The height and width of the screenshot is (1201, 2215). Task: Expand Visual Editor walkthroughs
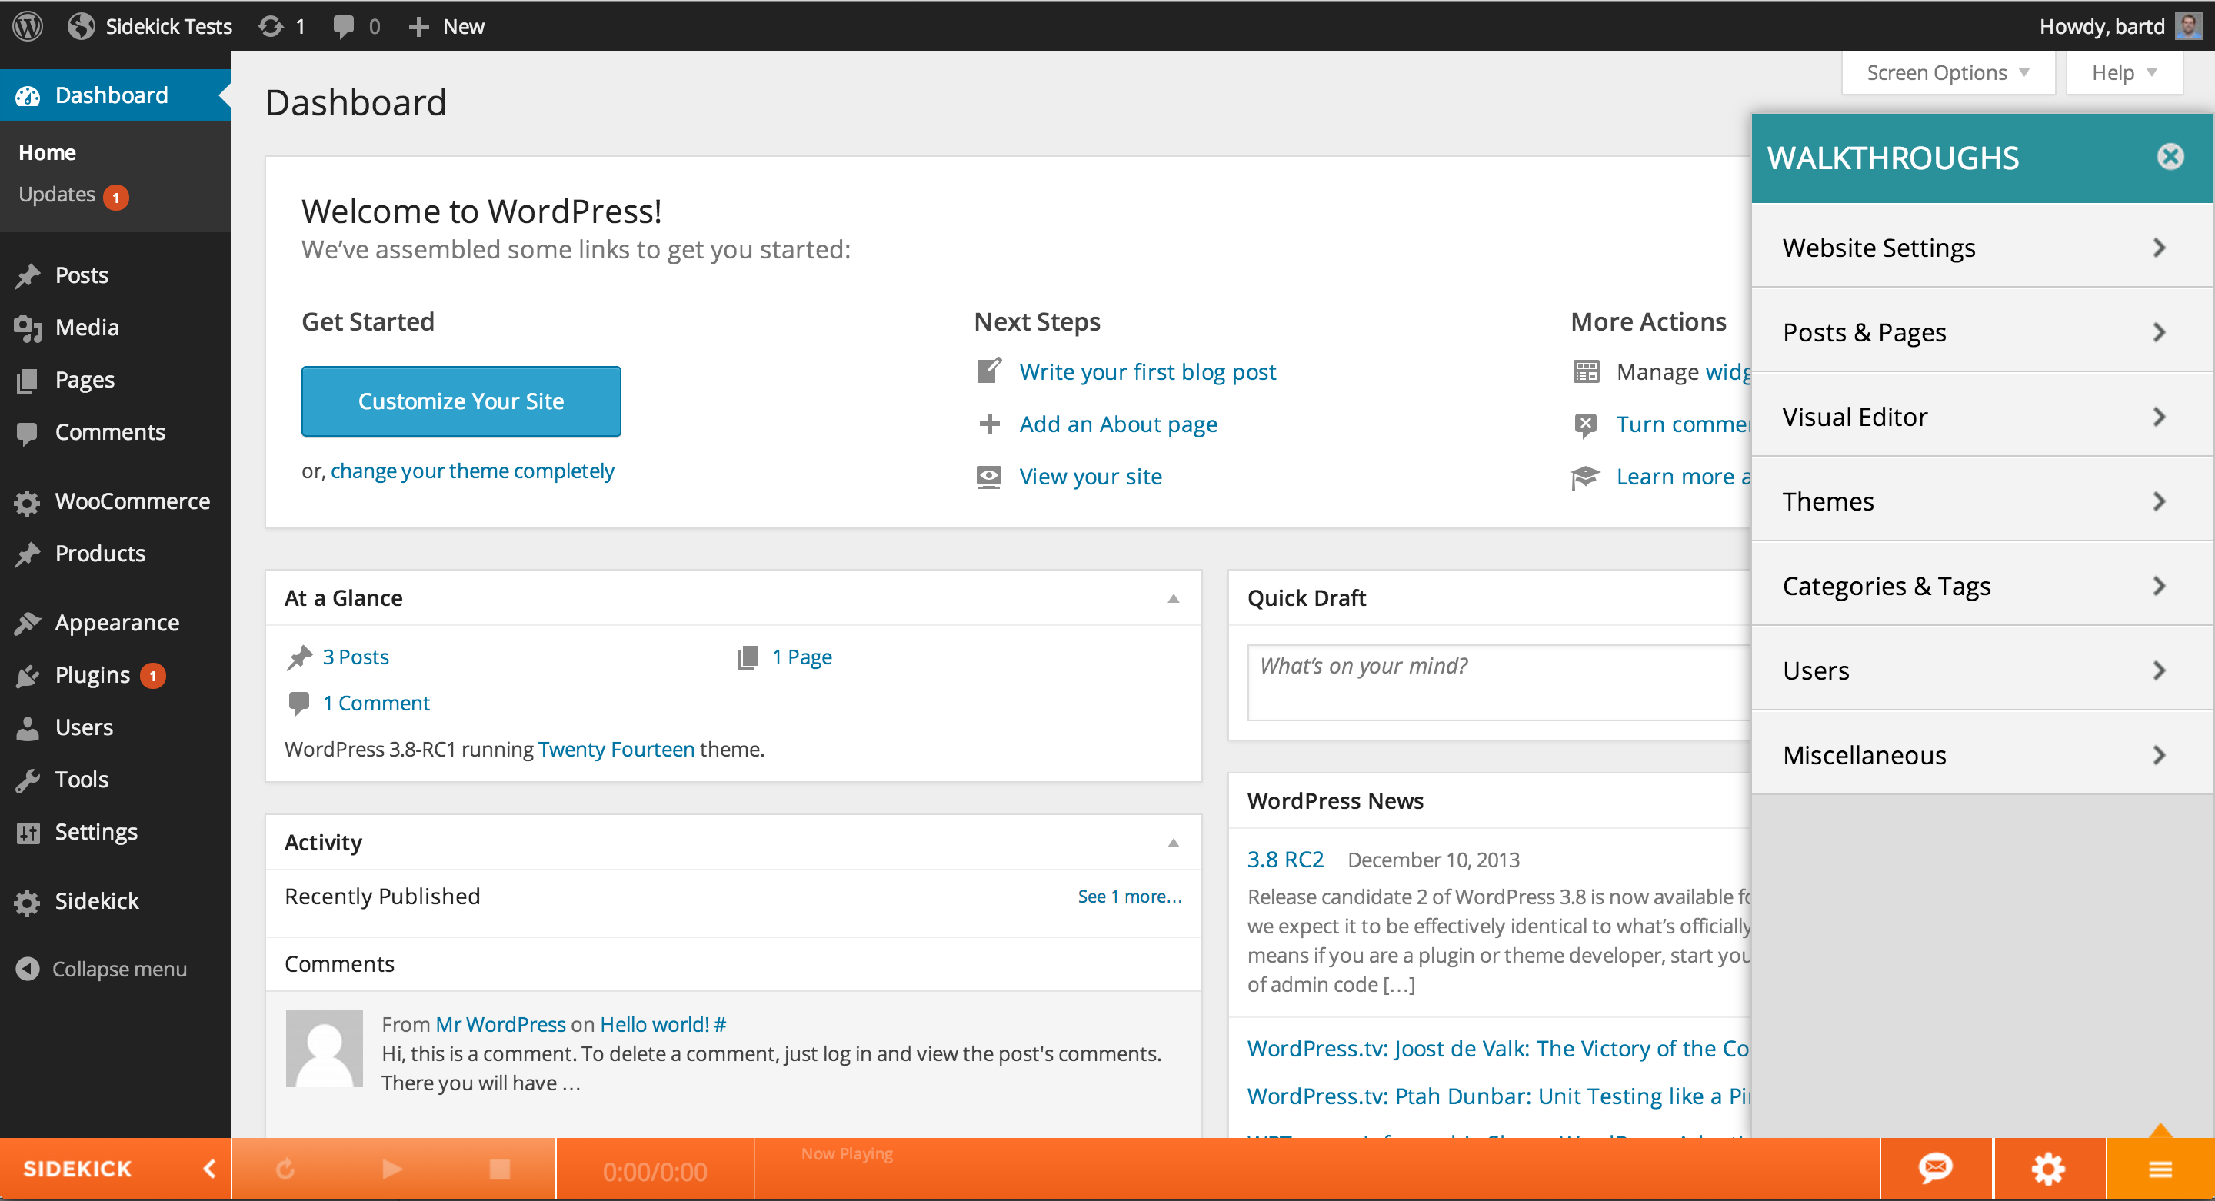pyautogui.click(x=1983, y=417)
